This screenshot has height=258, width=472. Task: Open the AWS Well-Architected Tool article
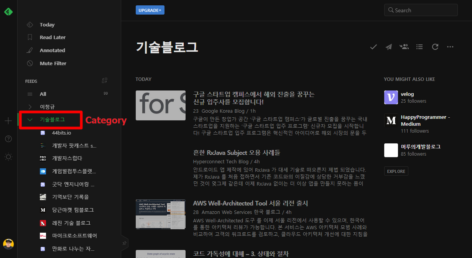point(250,203)
